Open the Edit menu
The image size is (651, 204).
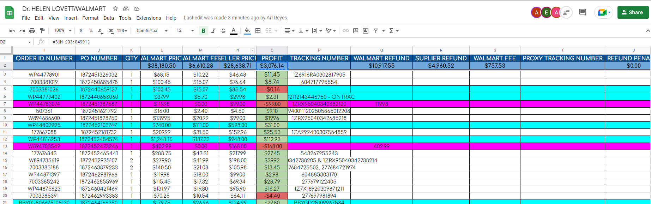coord(39,18)
